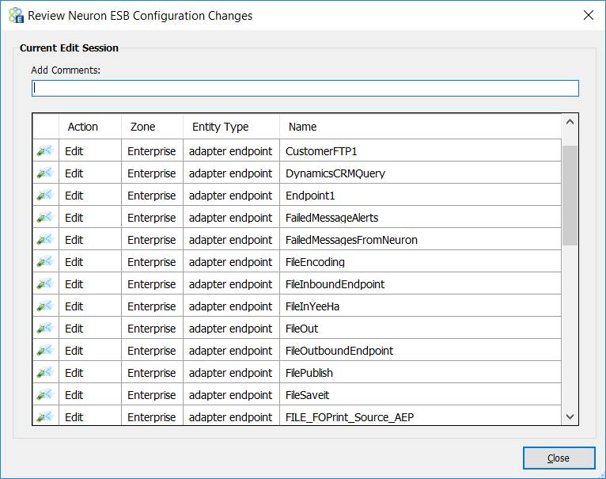Select the FailedMessagesFromNeuron row

[x=297, y=239]
